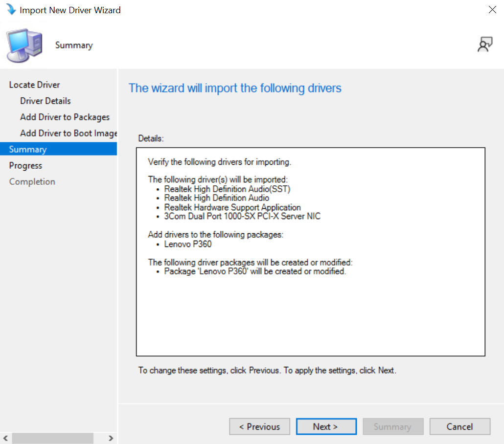The height and width of the screenshot is (444, 504).
Task: Close the Import New Driver Wizard window
Action: click(492, 10)
